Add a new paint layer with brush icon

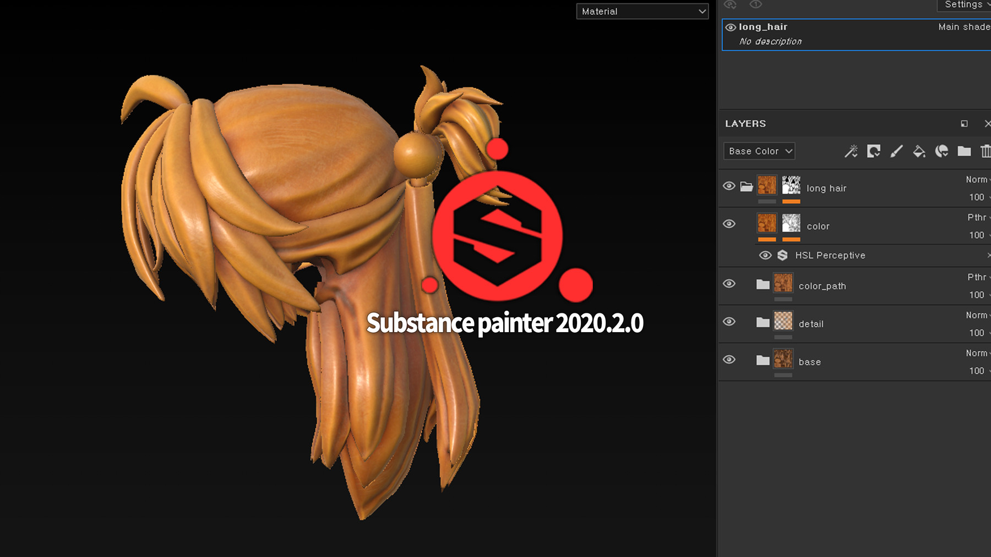tap(896, 151)
